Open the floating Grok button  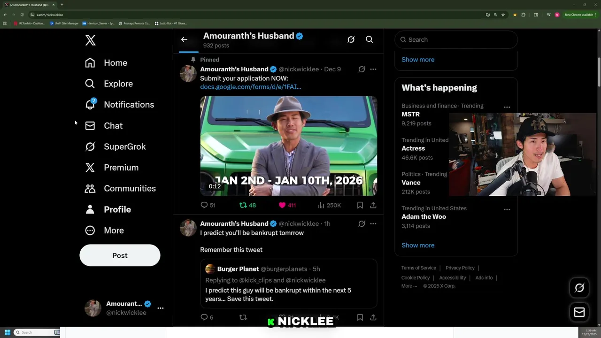579,288
